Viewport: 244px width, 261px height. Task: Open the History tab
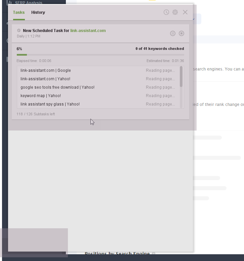[38, 12]
